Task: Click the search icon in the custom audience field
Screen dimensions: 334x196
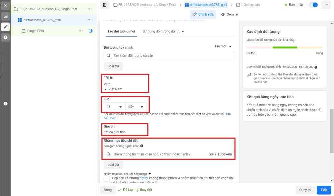Action: coord(109,56)
